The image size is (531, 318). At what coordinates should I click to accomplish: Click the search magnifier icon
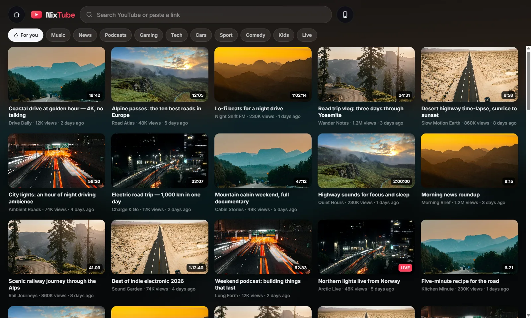click(89, 15)
